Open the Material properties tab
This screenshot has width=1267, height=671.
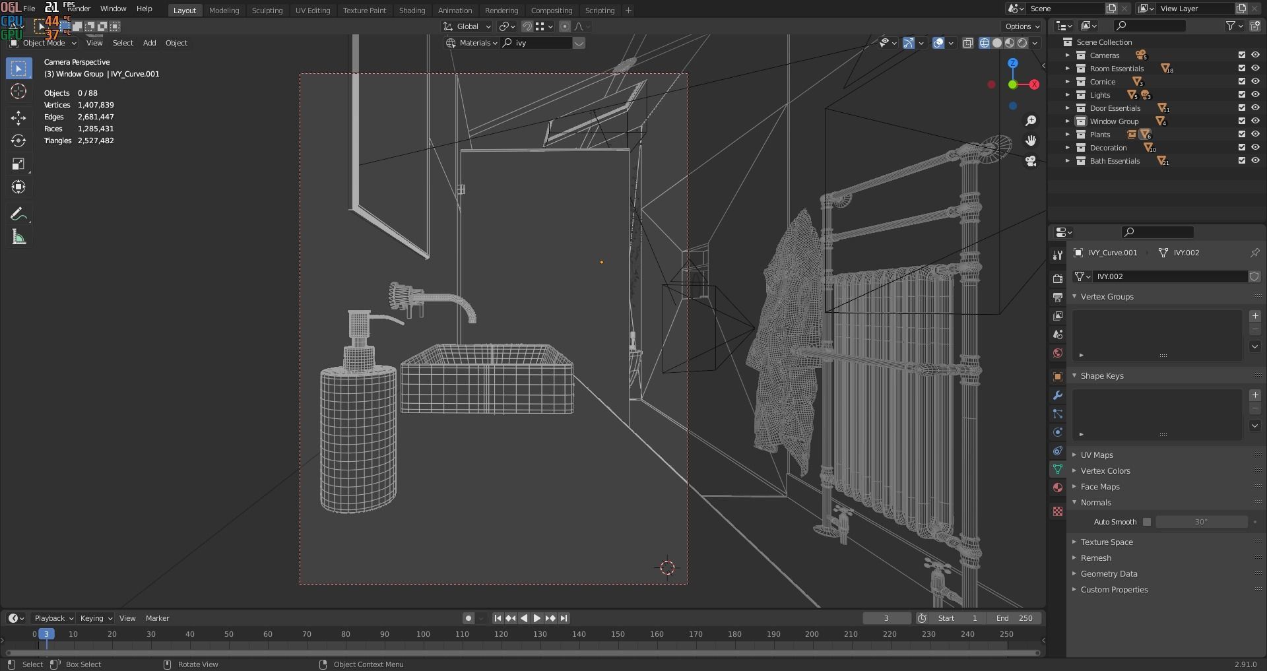pyautogui.click(x=1058, y=487)
